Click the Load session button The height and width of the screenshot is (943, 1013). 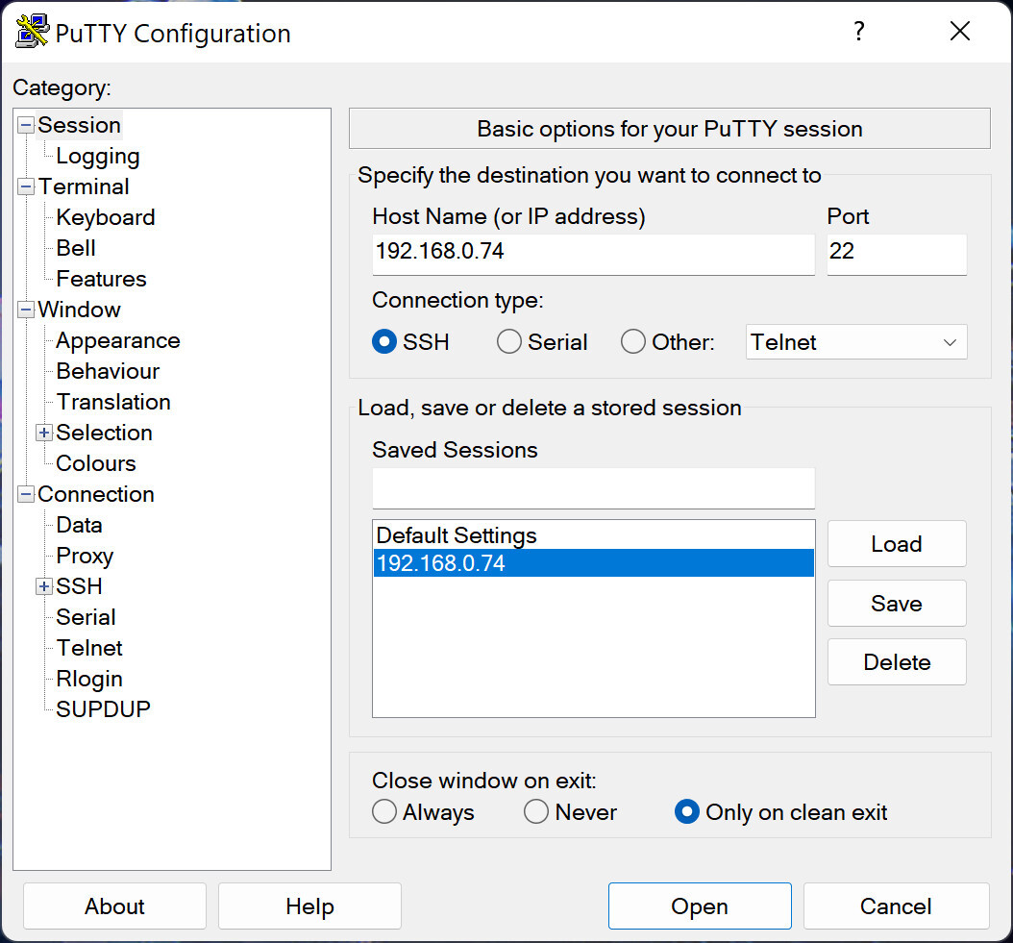point(896,544)
